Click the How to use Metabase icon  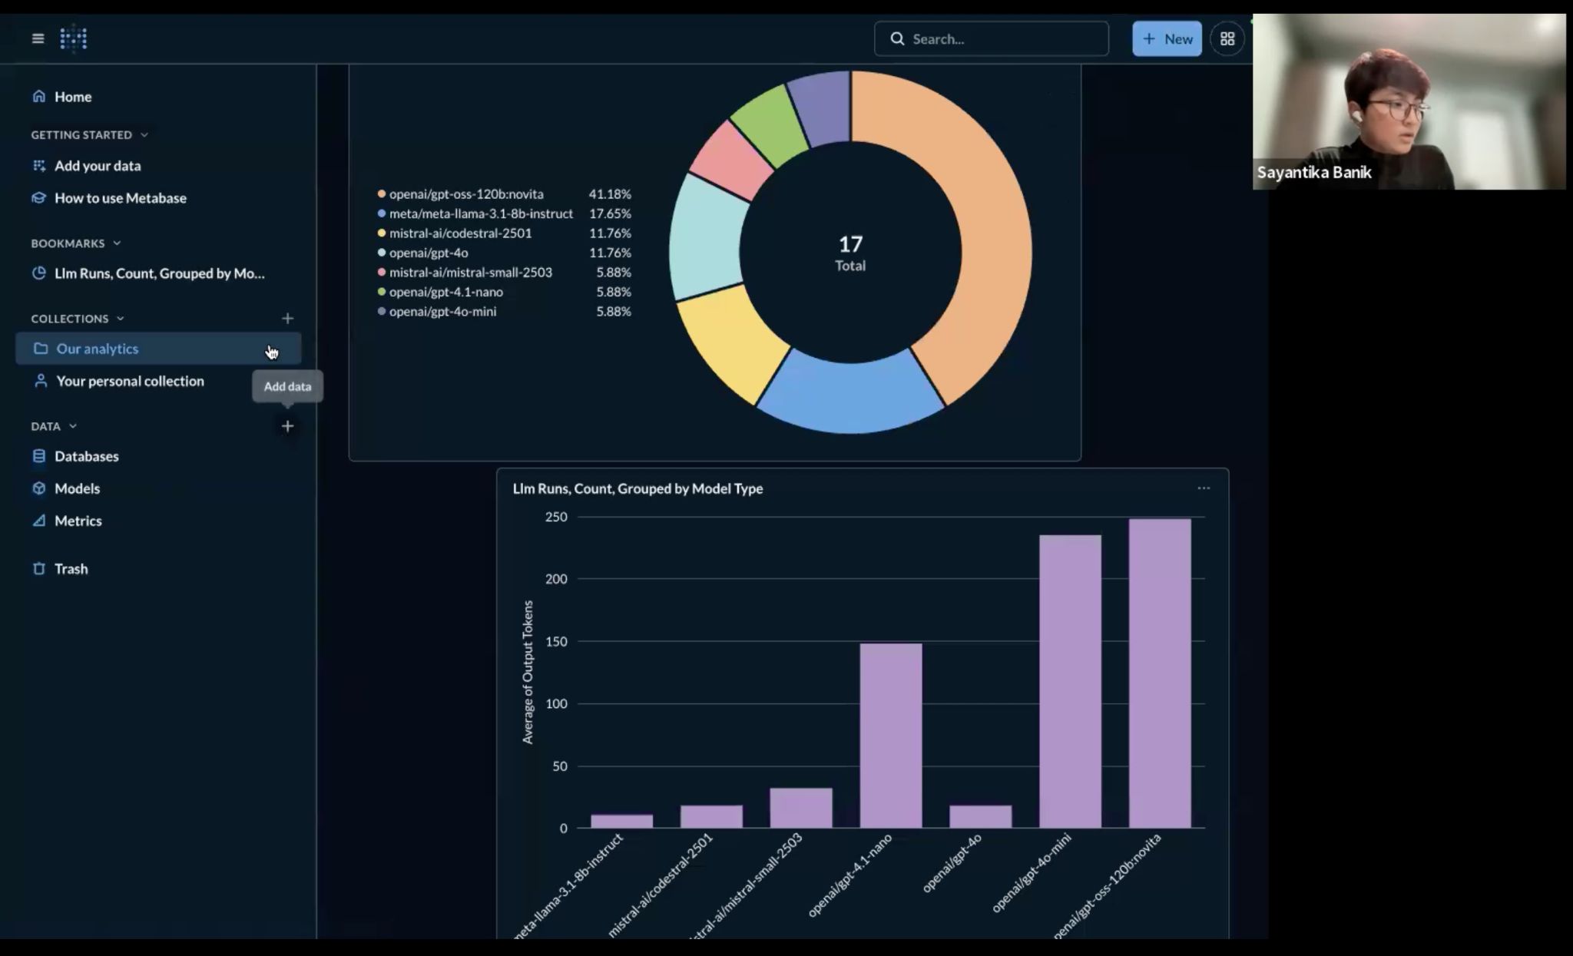click(38, 197)
